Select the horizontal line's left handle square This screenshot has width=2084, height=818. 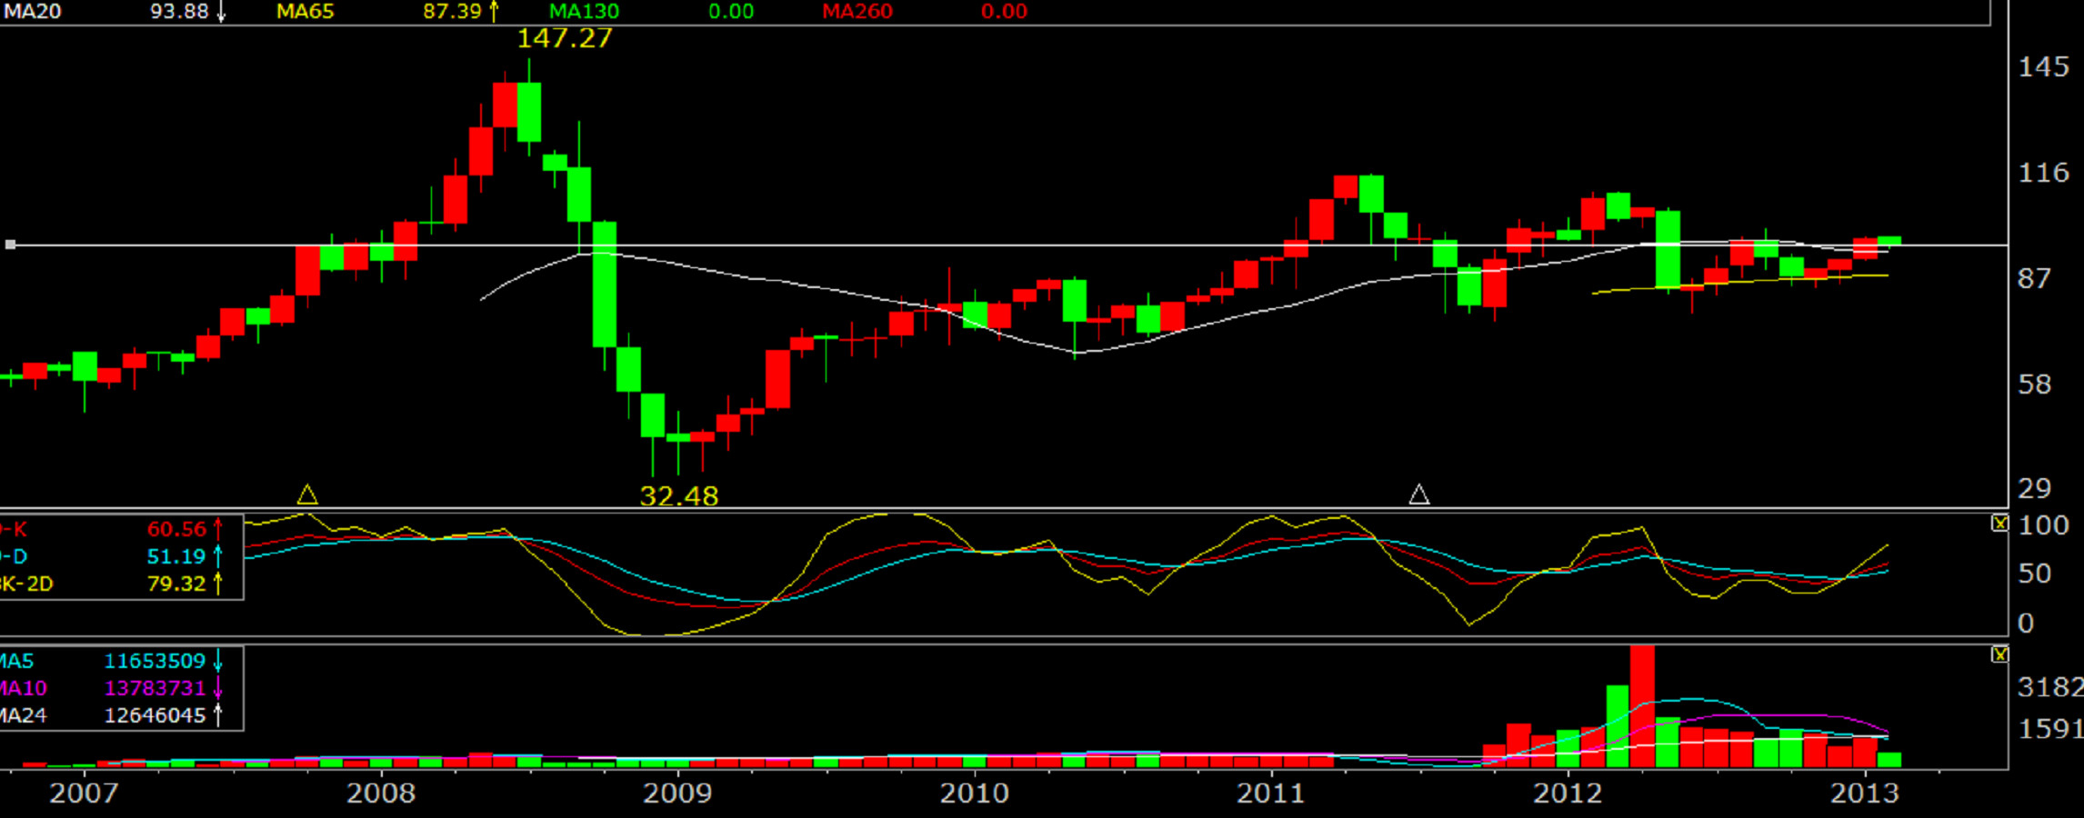(x=10, y=244)
